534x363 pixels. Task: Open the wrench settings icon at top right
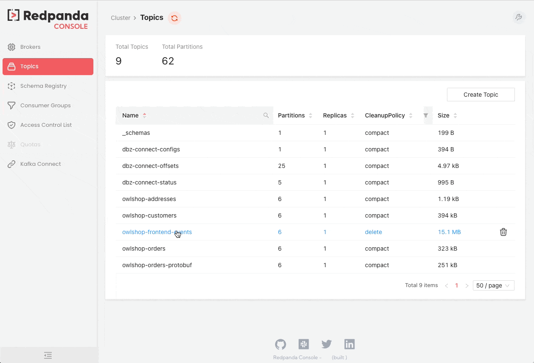(x=518, y=17)
